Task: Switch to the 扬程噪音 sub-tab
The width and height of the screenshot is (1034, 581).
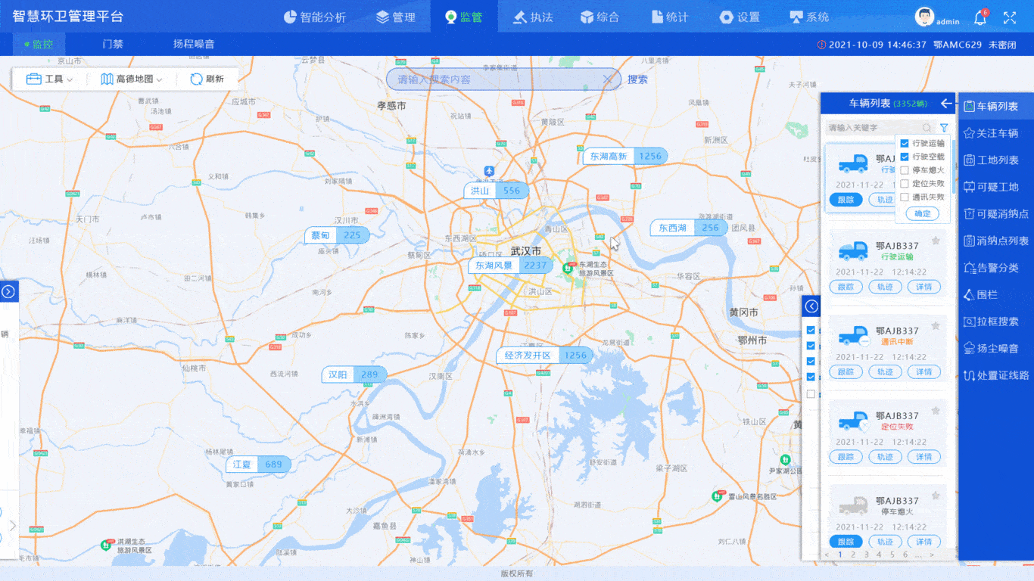Action: pos(194,44)
